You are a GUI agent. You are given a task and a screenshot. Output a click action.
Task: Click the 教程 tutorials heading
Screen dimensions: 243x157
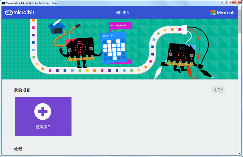click(18, 149)
